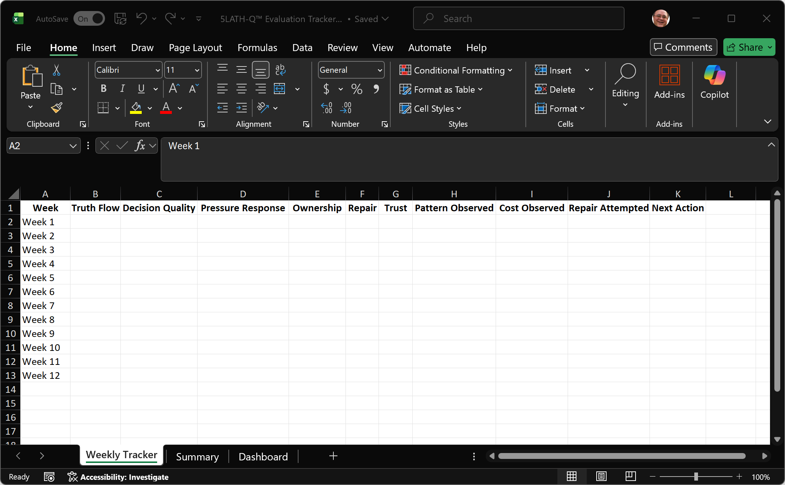785x485 pixels.
Task: Switch to the Dashboard sheet tab
Action: [263, 456]
